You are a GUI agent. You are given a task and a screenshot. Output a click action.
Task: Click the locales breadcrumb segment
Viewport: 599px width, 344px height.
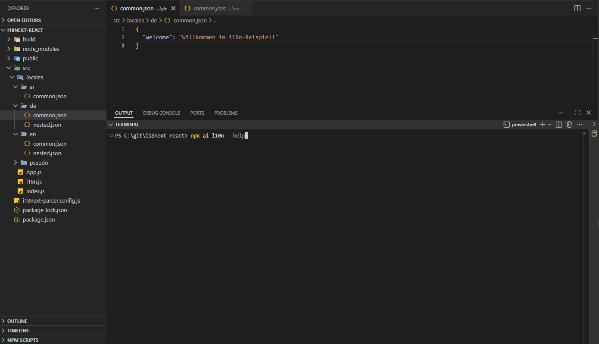[135, 20]
